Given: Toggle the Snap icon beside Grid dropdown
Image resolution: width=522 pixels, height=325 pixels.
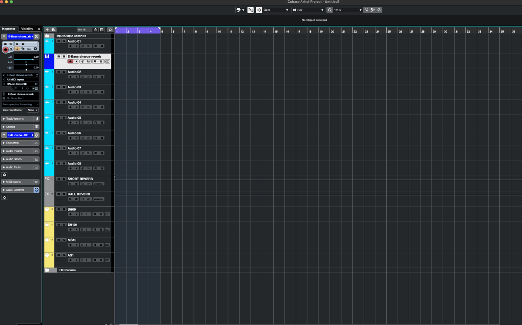Looking at the screenshot, I should (259, 10).
